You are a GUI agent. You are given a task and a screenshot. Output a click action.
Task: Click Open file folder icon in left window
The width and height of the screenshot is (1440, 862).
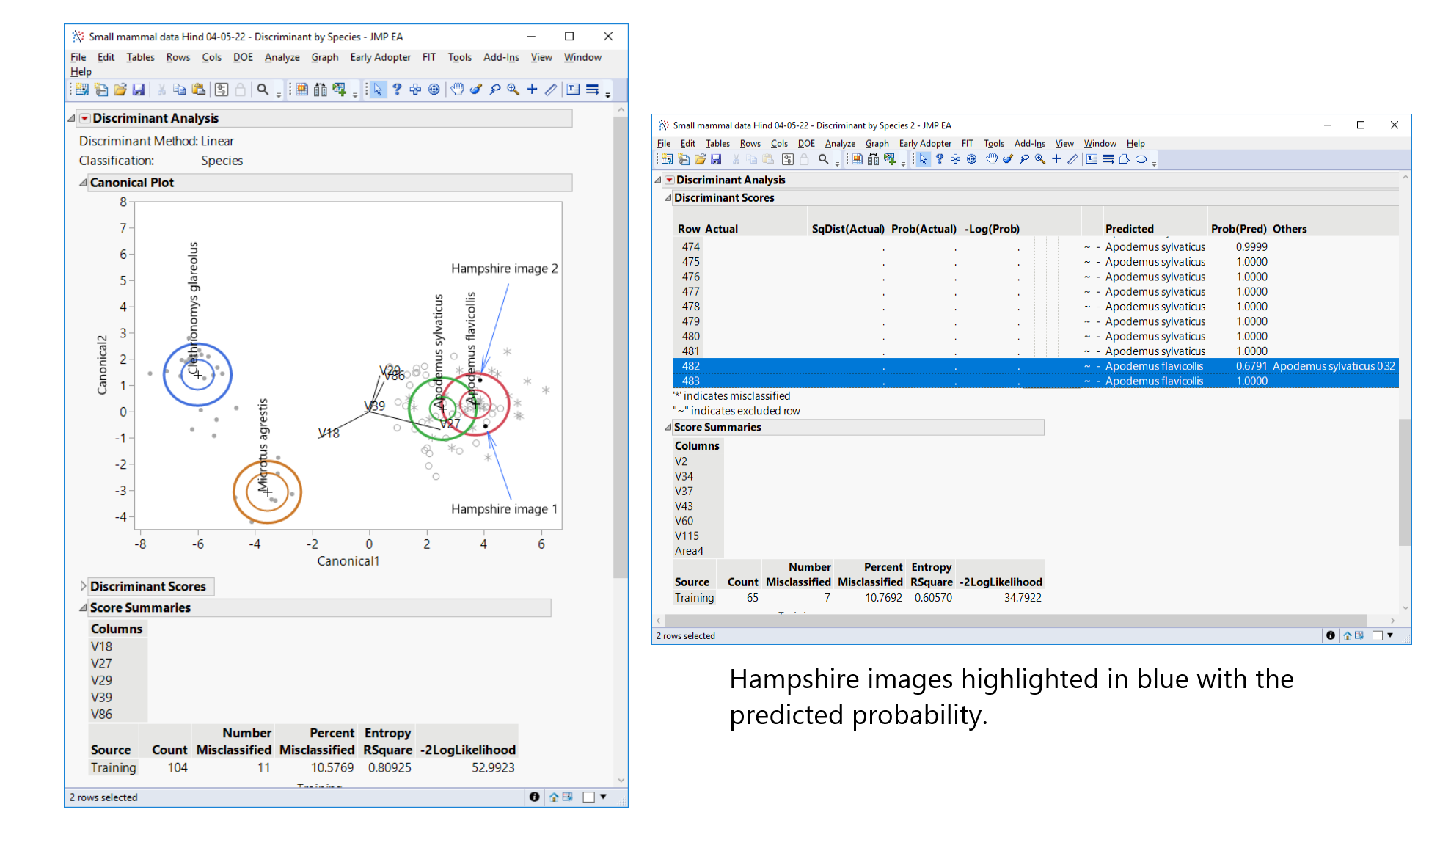(120, 90)
